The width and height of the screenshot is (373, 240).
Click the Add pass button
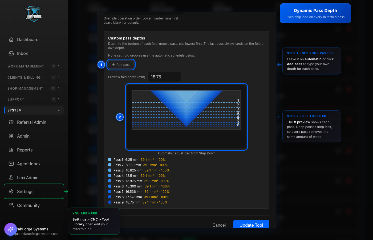click(121, 65)
